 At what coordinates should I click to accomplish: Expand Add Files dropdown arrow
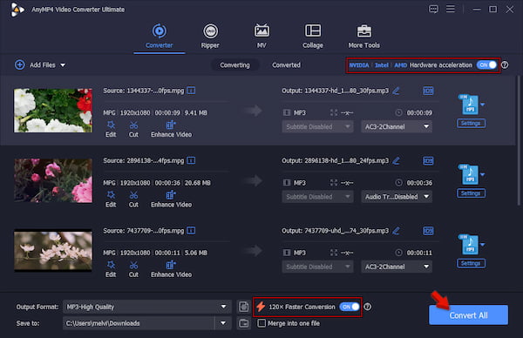pos(63,65)
